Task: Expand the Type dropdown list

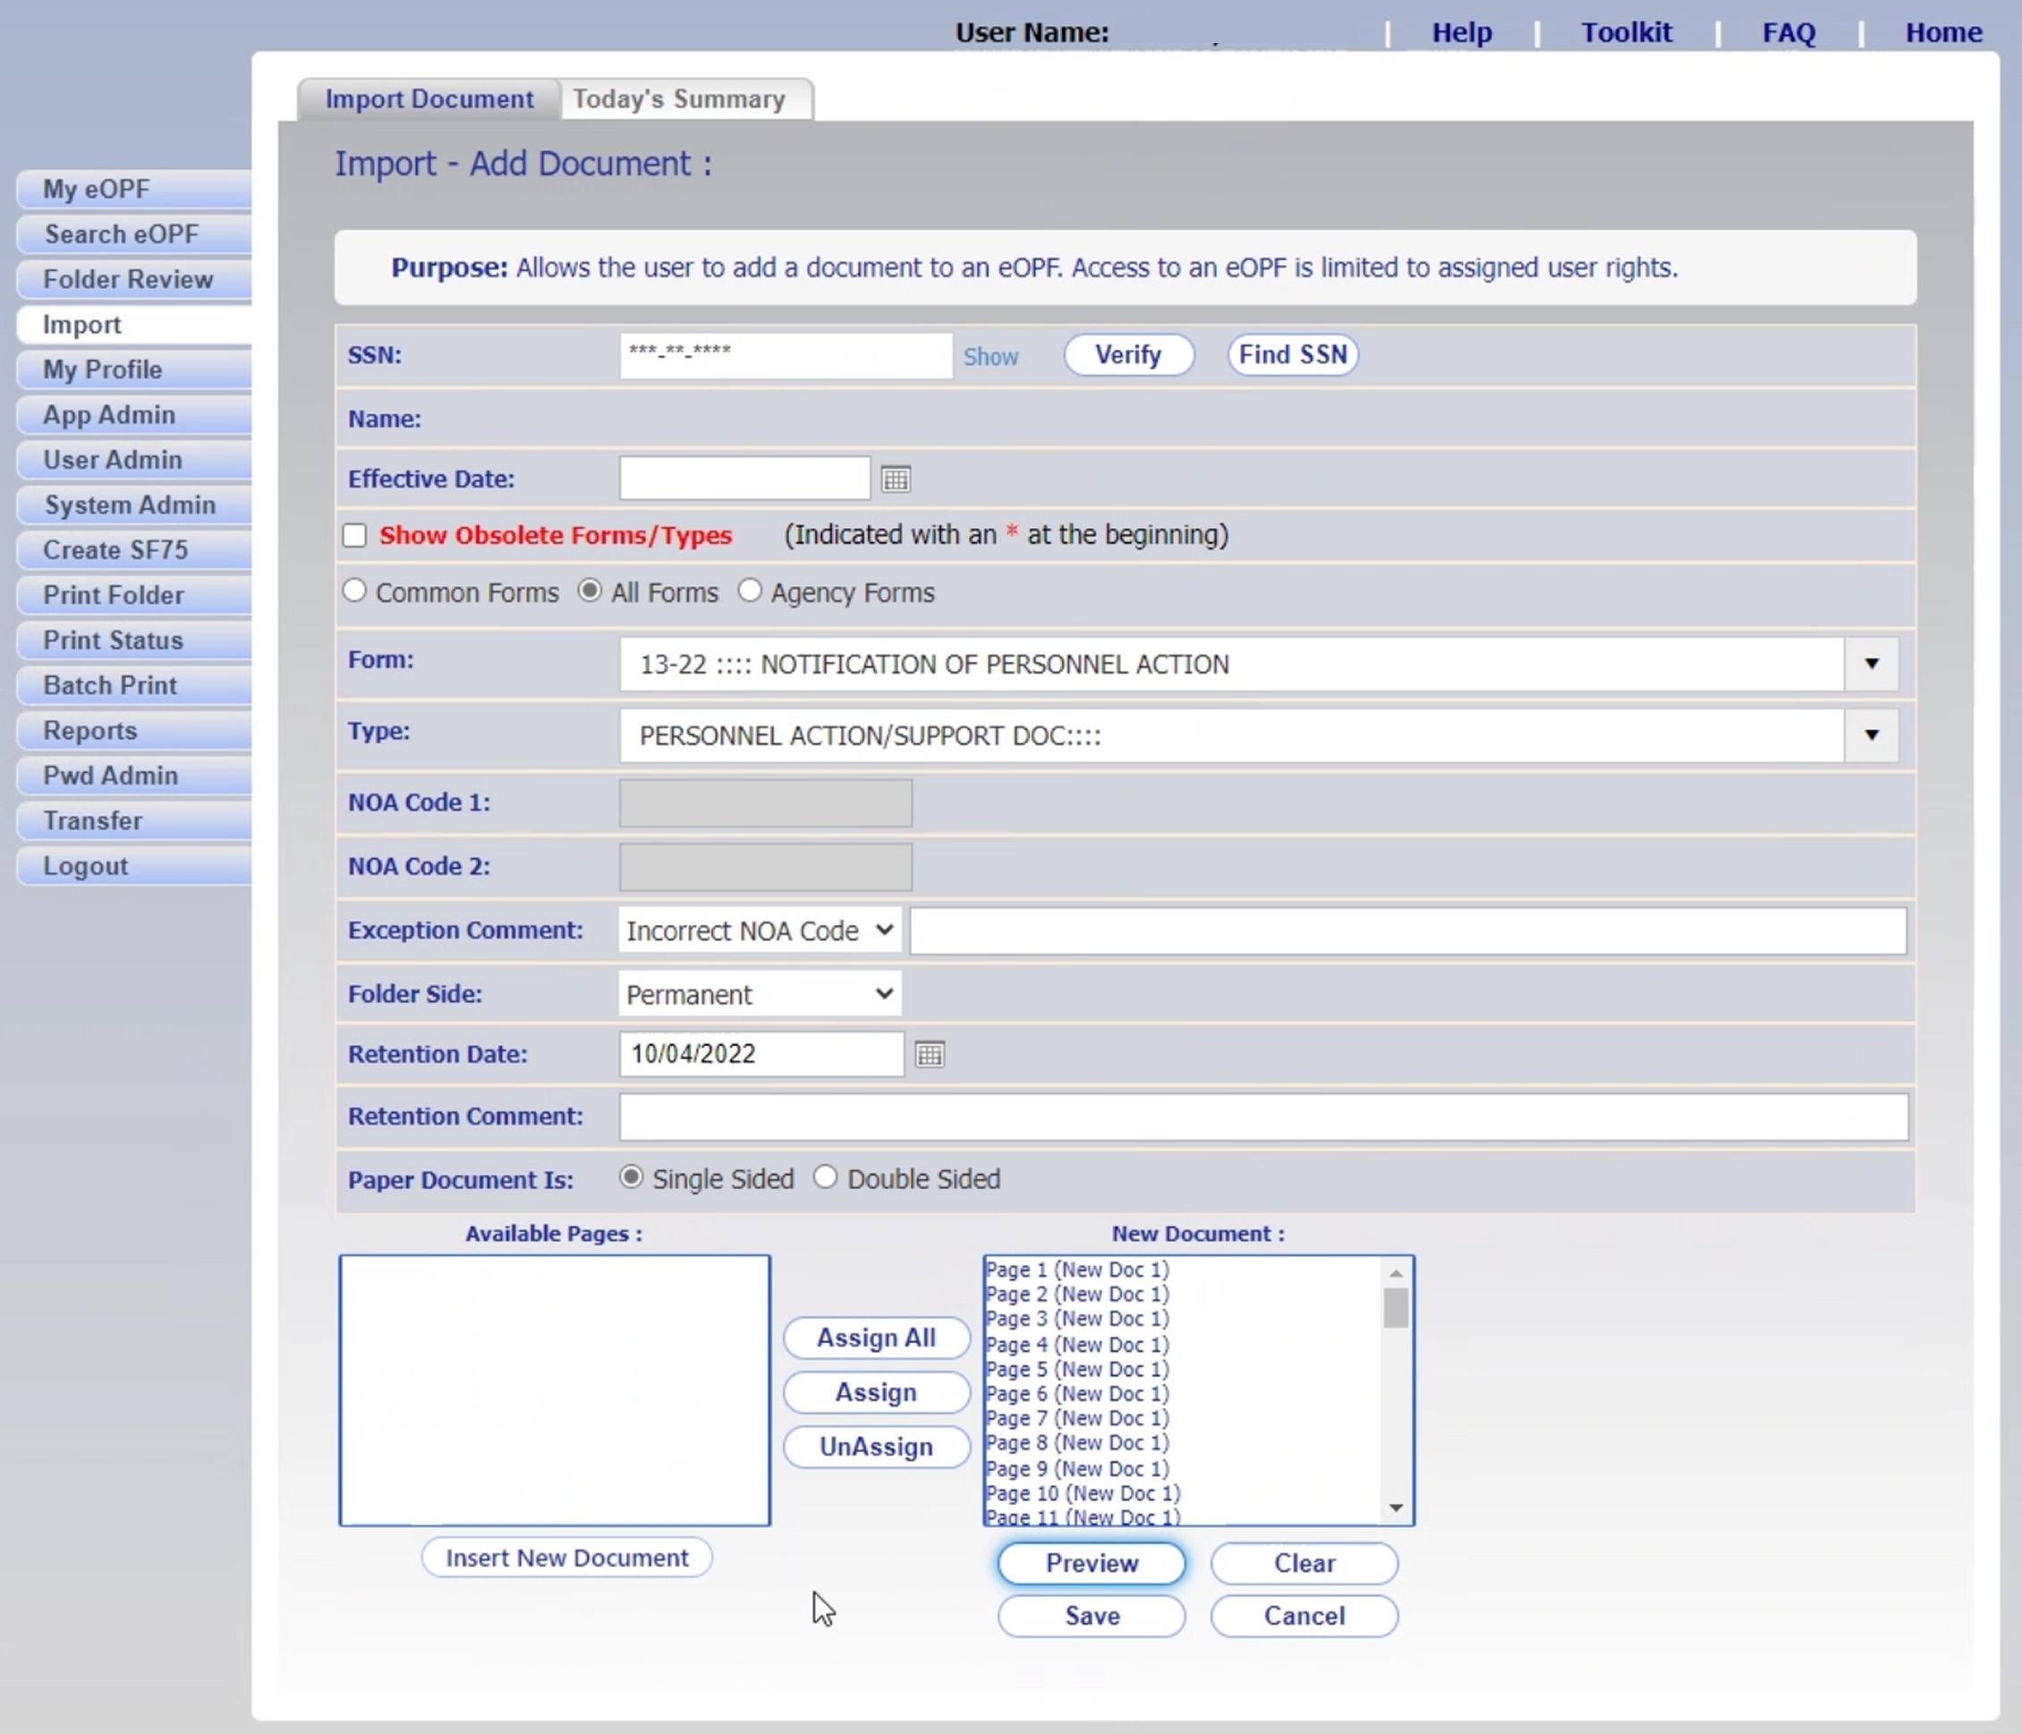Action: (x=1871, y=735)
